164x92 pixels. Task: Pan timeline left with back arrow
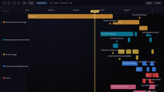pos(14,3)
